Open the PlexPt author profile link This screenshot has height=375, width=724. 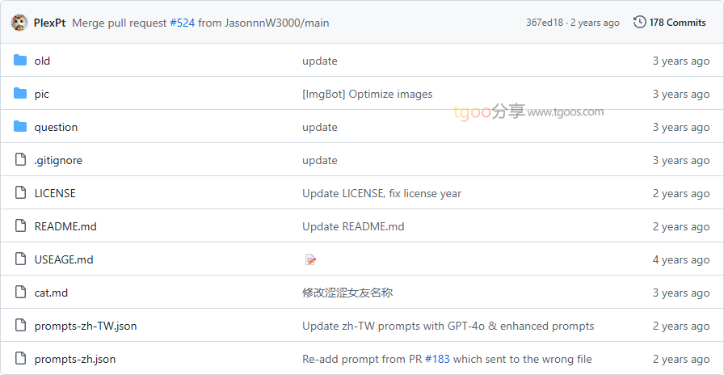[x=49, y=23]
